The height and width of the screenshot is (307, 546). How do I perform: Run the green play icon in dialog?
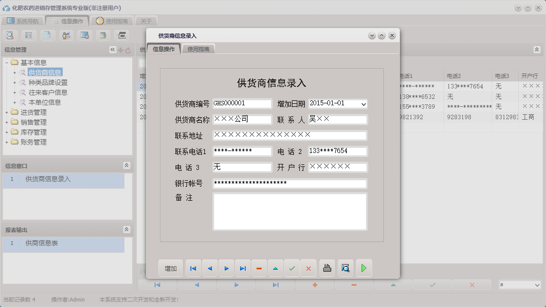tap(364, 268)
